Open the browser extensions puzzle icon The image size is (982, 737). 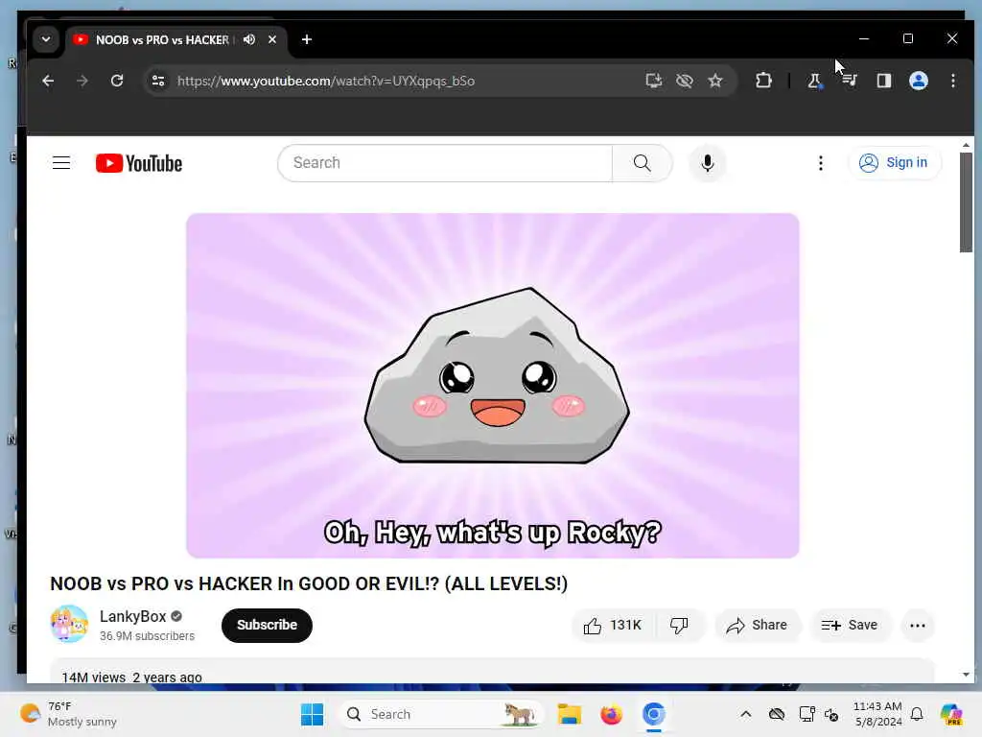pos(763,81)
